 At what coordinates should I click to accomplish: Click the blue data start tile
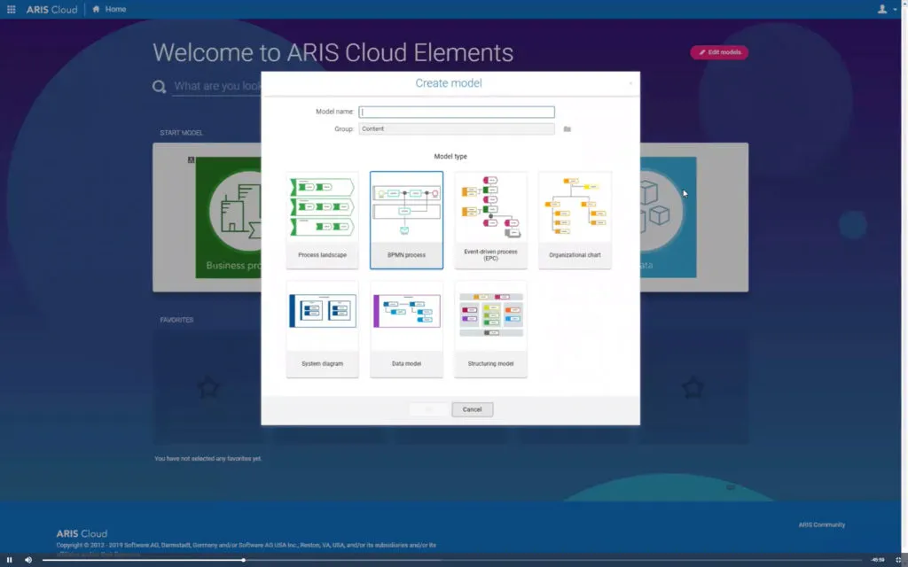click(669, 217)
